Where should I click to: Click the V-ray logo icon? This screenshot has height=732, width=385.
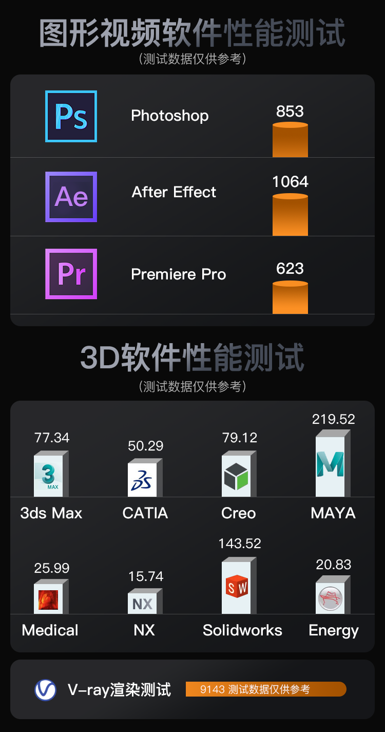click(45, 689)
